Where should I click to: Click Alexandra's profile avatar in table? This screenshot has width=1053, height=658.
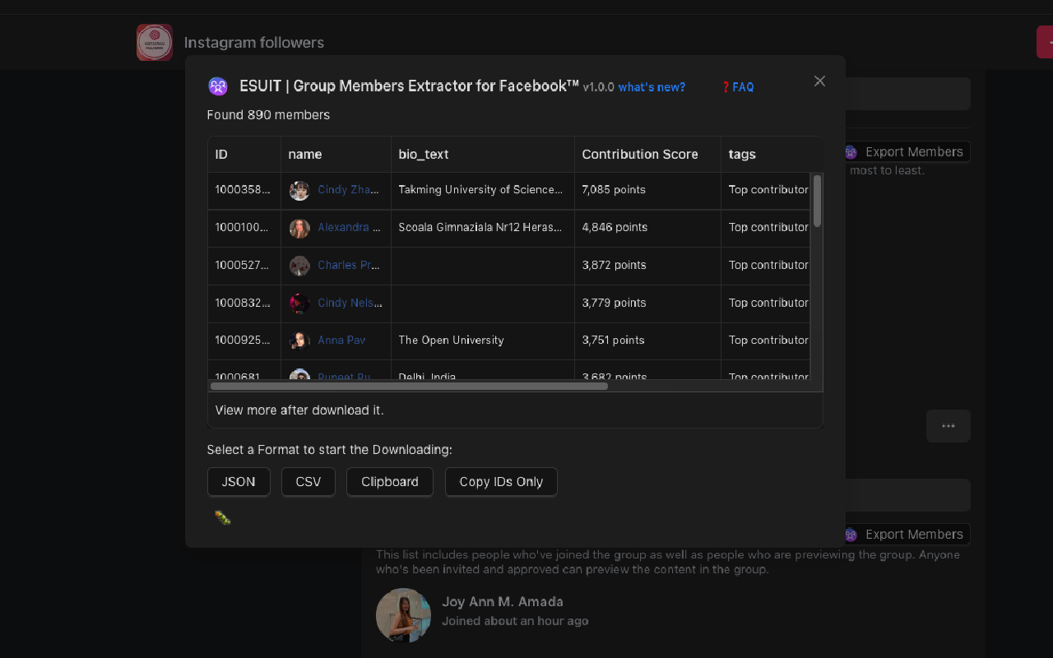pyautogui.click(x=299, y=228)
